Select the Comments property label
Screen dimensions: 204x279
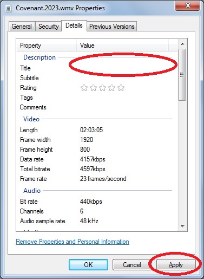[x=33, y=107]
